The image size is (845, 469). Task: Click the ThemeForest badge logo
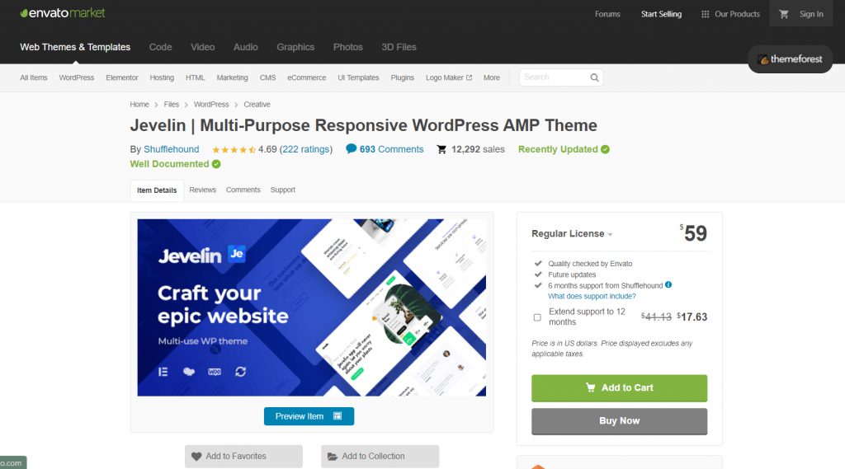[790, 59]
